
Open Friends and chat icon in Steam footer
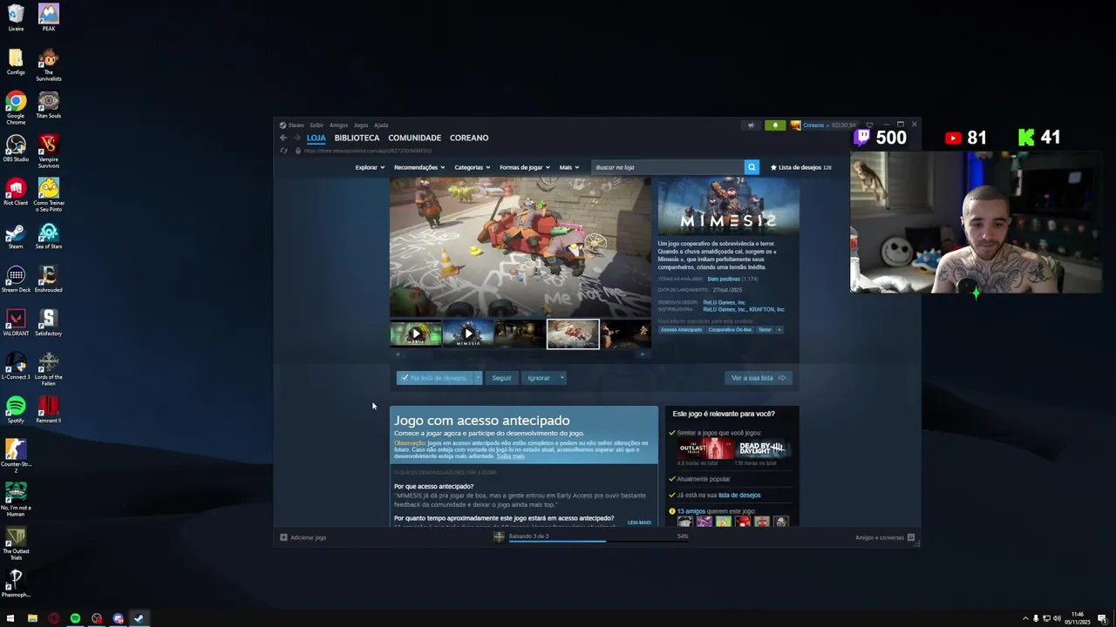(910, 537)
